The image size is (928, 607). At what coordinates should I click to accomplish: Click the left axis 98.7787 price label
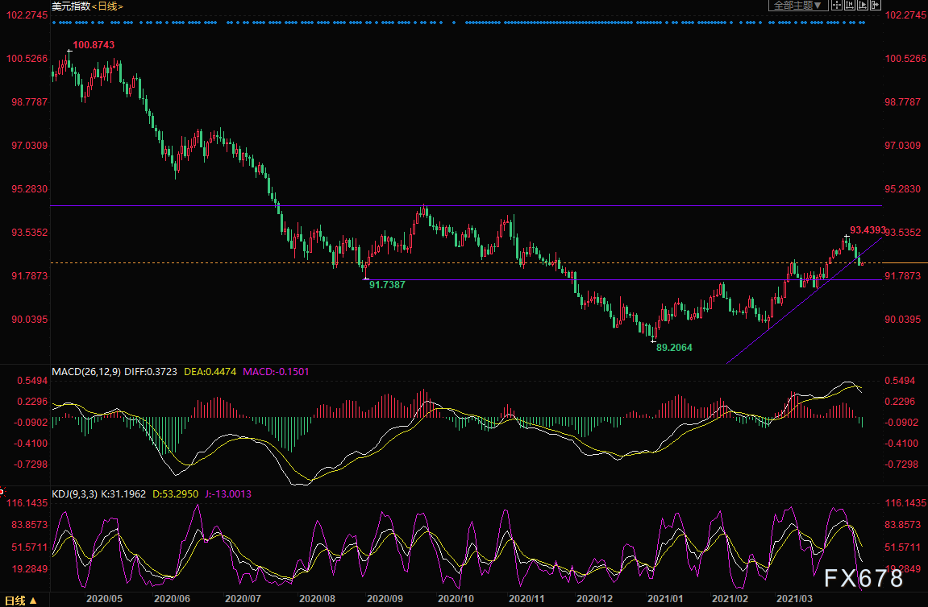tap(30, 102)
